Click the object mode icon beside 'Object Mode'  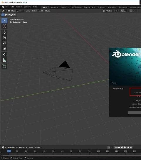pos(9,11)
